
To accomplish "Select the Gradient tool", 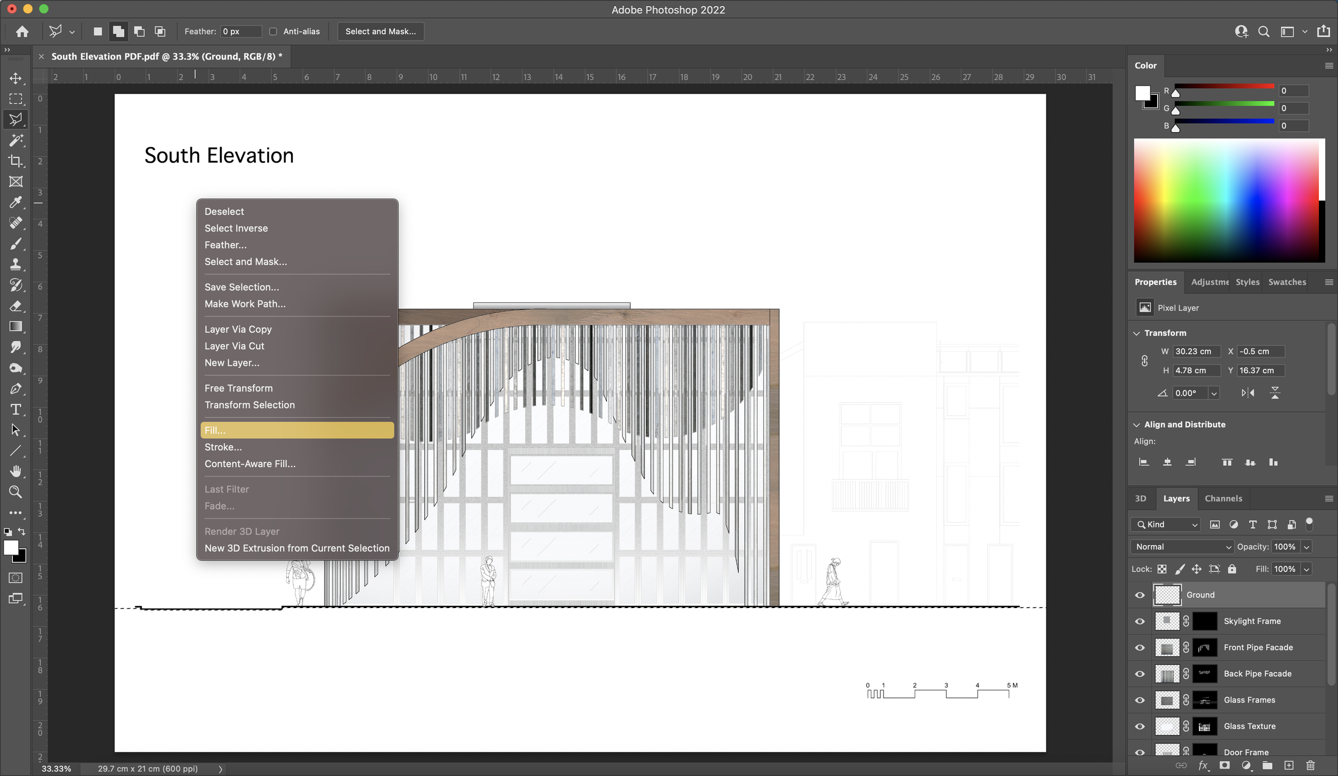I will click(16, 326).
